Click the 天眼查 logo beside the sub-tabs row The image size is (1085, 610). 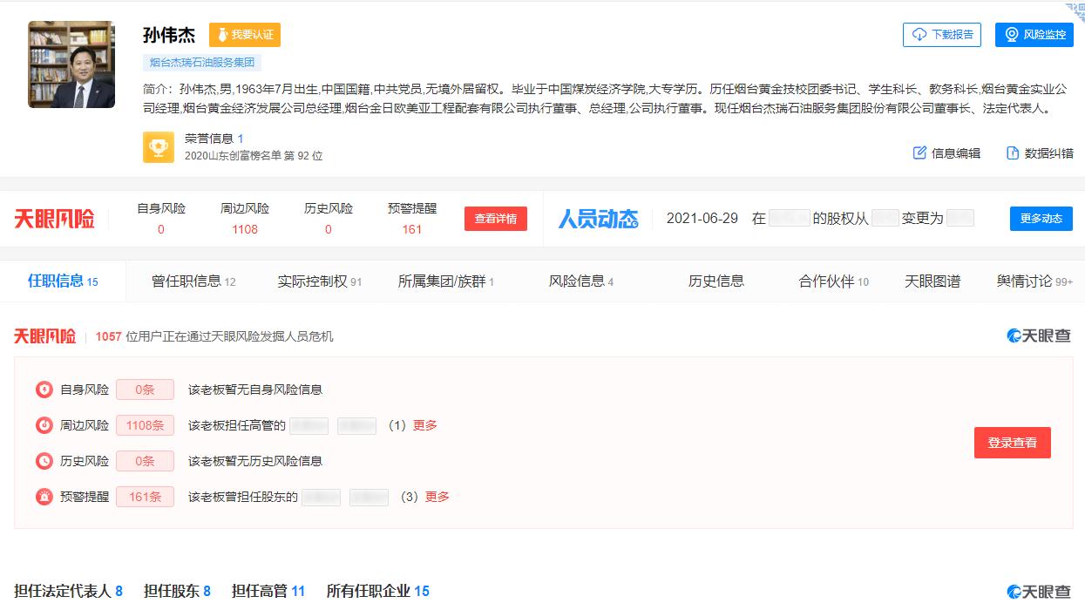1040,592
